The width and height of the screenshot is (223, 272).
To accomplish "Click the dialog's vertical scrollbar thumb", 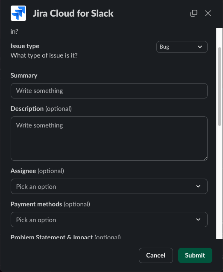I will coord(220,86).
